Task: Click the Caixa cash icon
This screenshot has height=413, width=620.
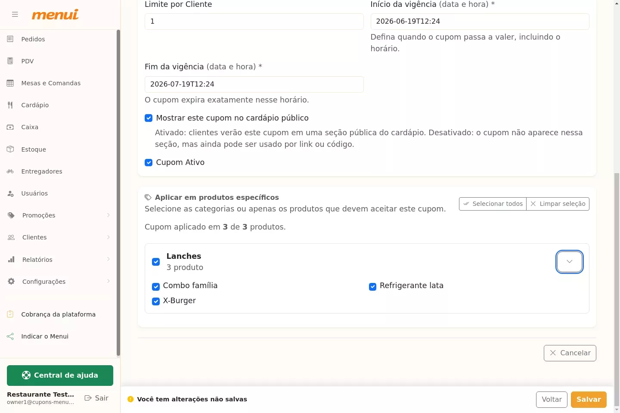Action: click(x=10, y=127)
